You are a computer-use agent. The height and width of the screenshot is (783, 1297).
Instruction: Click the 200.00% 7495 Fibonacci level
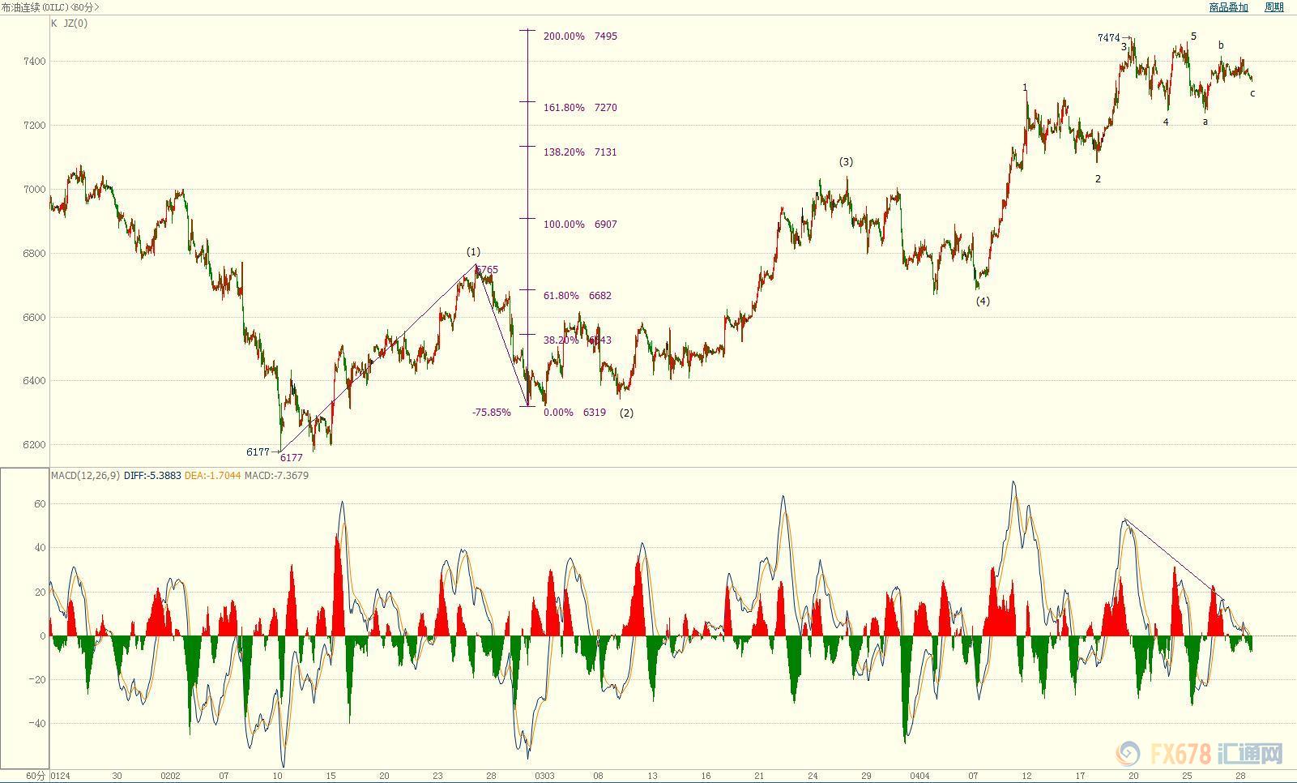(x=579, y=36)
